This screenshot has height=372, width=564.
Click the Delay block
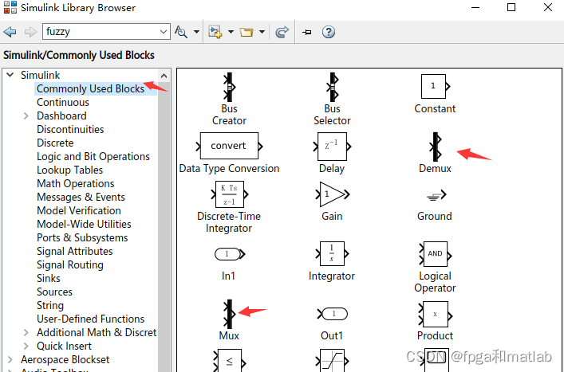pos(332,147)
